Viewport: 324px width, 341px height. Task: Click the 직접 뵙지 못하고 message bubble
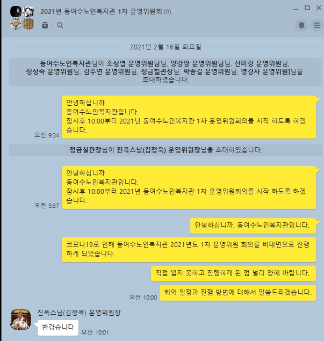click(233, 273)
